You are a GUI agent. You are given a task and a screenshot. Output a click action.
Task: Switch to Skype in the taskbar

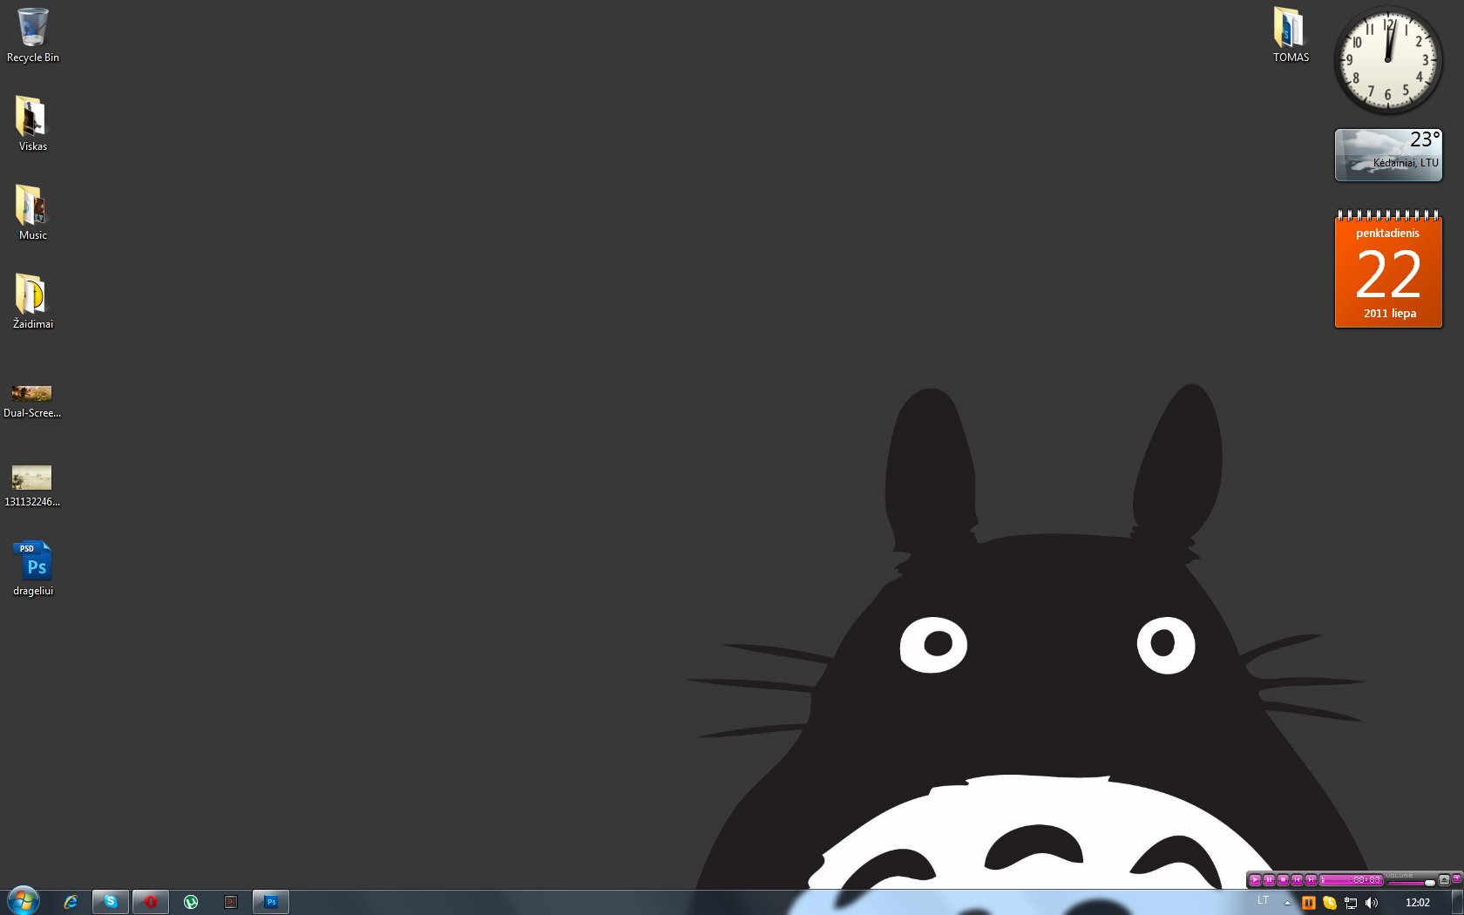coord(111,902)
